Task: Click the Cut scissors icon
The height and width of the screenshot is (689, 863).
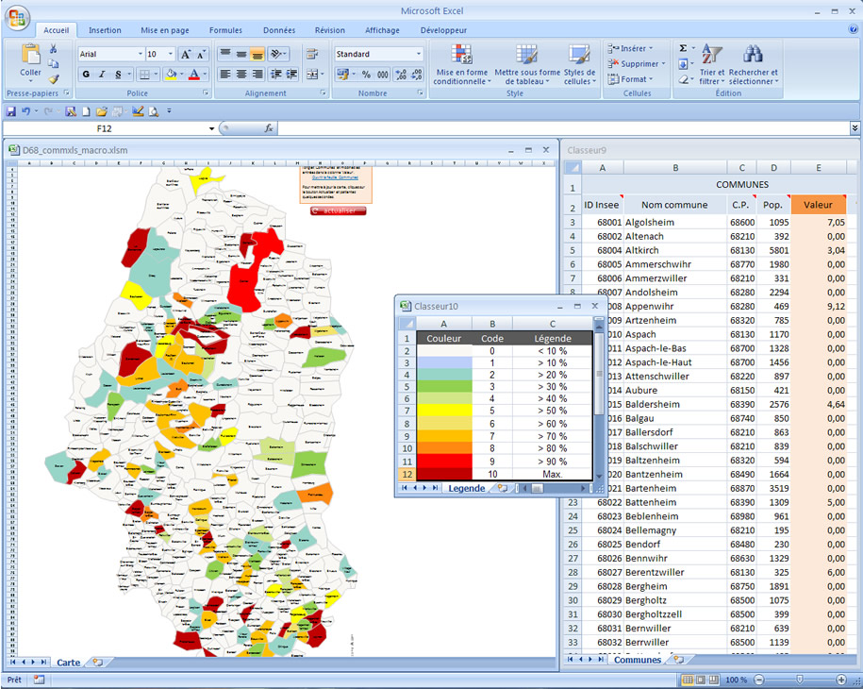Action: pyautogui.click(x=54, y=49)
